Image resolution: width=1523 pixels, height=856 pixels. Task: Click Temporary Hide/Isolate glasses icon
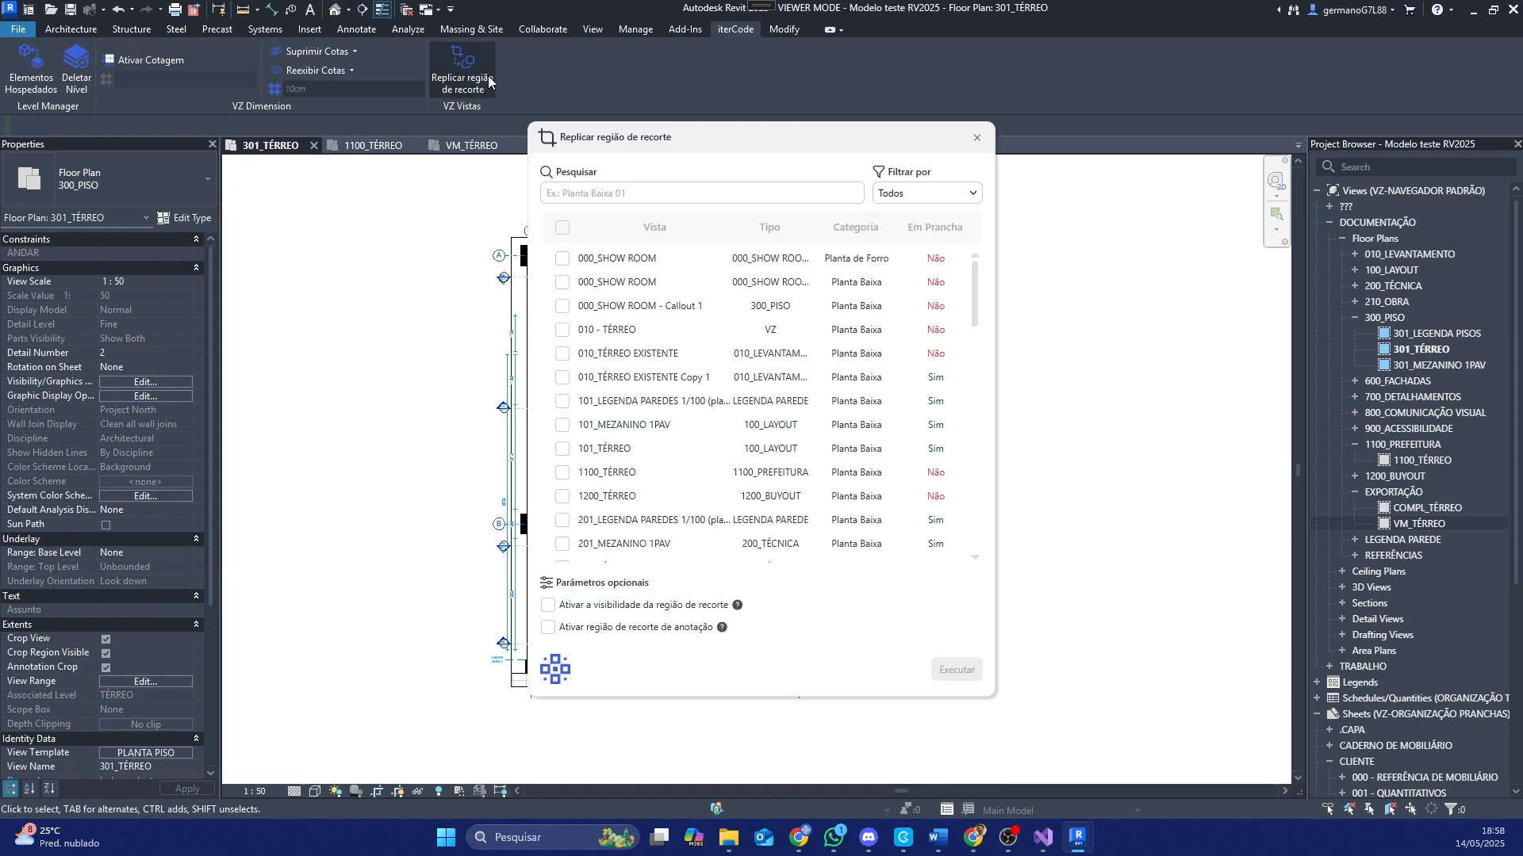click(x=418, y=791)
